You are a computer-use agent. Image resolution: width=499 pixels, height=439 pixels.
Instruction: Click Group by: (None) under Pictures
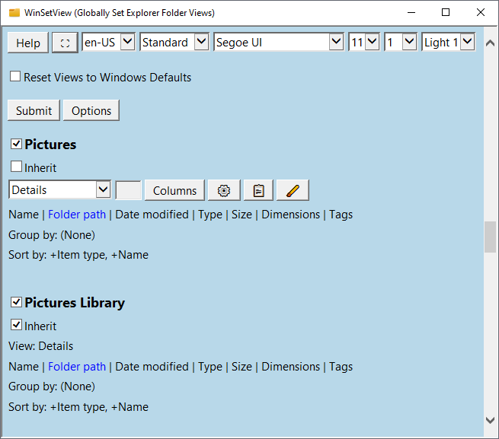52,235
